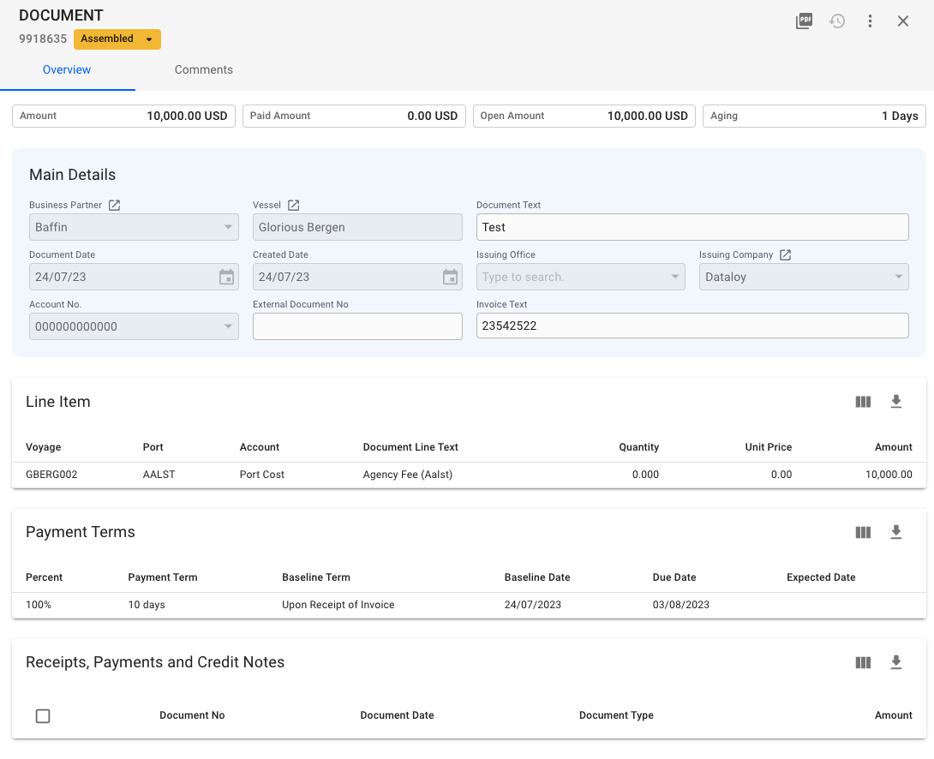The height and width of the screenshot is (759, 934).
Task: Download the Line Item table
Action: tap(896, 402)
